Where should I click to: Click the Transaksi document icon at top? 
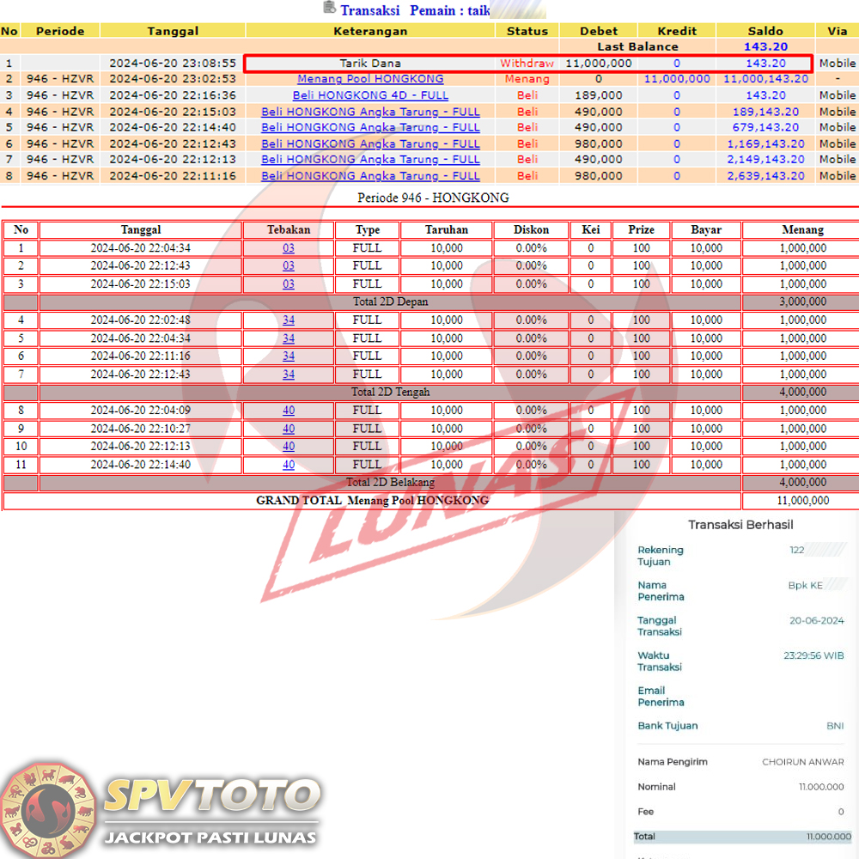pyautogui.click(x=329, y=8)
